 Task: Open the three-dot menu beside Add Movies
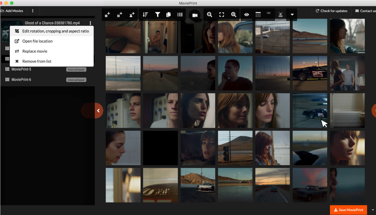[33, 11]
